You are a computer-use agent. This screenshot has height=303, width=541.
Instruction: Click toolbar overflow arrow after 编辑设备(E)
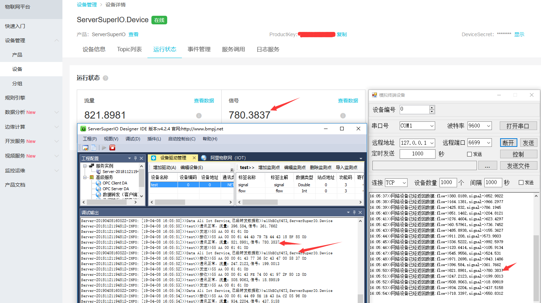point(232,169)
